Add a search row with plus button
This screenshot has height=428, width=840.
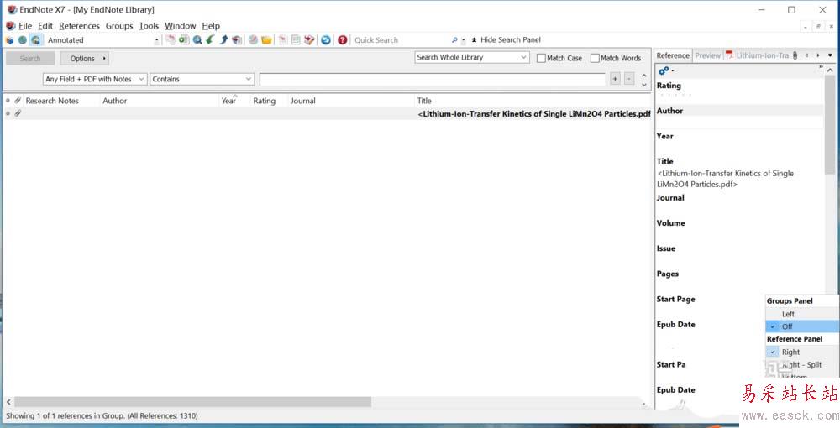pos(615,79)
